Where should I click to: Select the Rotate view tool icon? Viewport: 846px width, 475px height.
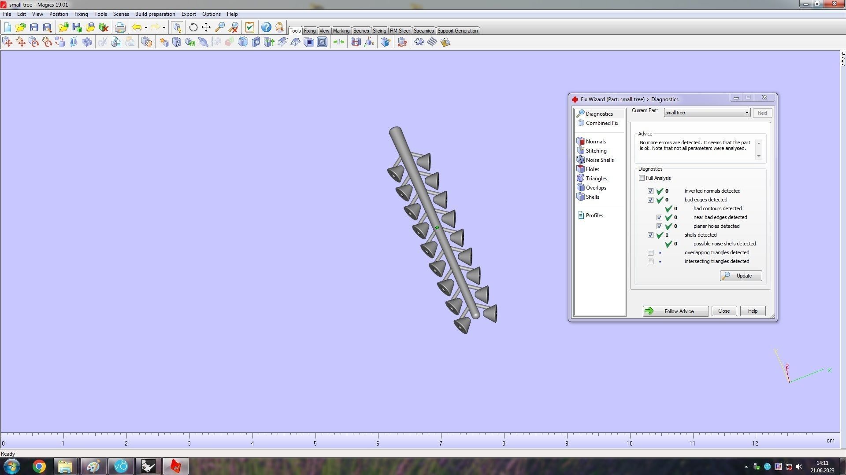click(x=193, y=27)
